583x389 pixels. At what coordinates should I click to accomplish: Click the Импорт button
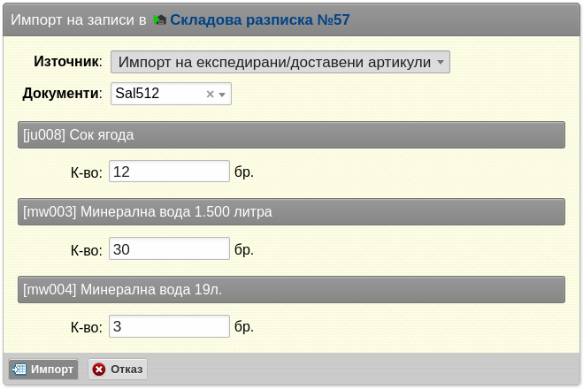coord(43,370)
